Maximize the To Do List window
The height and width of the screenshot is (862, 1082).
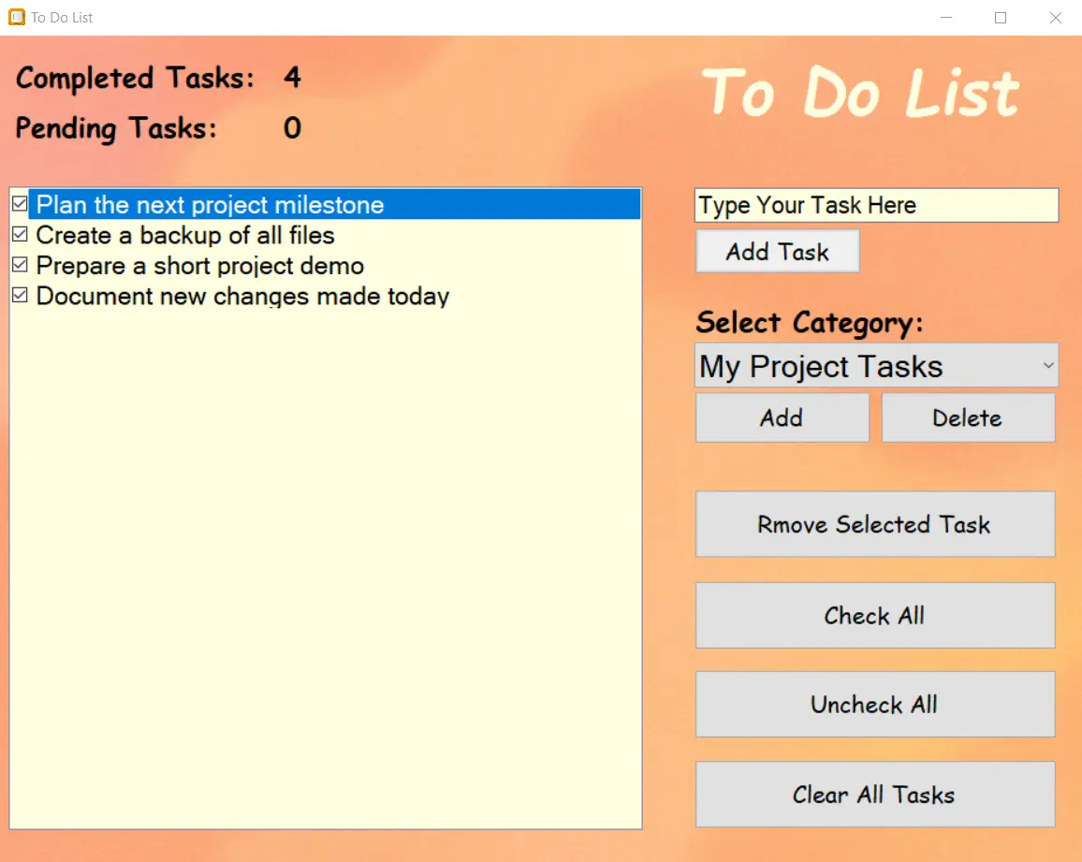1001,18
